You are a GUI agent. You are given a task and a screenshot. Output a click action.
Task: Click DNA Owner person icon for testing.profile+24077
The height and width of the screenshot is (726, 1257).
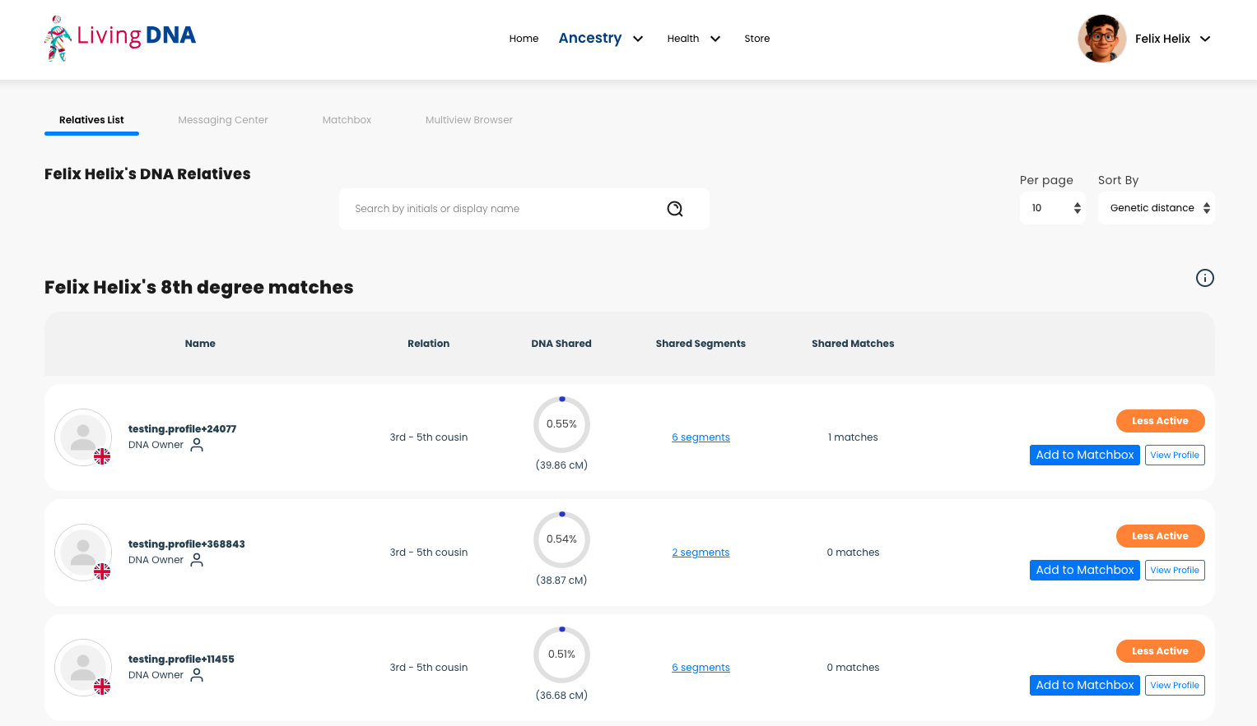pyautogui.click(x=197, y=445)
